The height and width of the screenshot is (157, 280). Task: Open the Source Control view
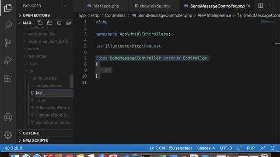8,43
